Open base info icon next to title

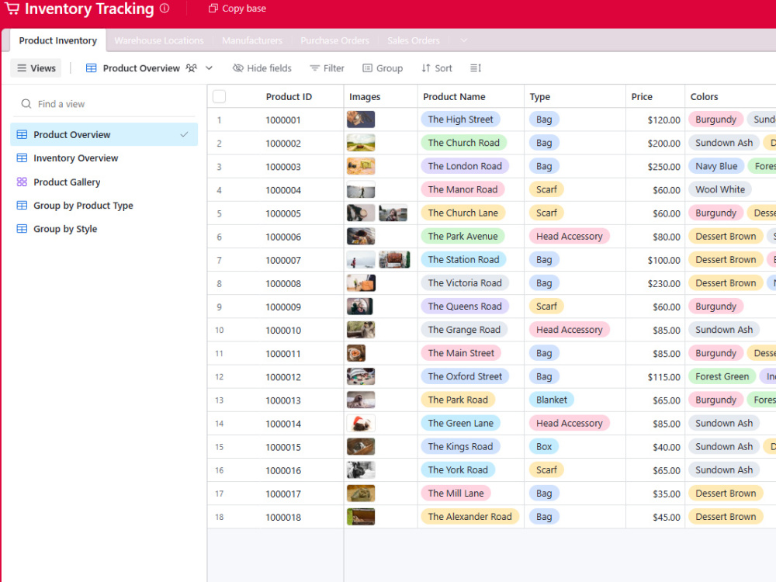[165, 9]
